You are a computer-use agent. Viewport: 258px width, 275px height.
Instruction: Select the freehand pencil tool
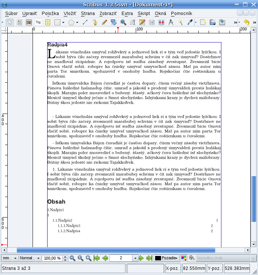click(x=104, y=22)
